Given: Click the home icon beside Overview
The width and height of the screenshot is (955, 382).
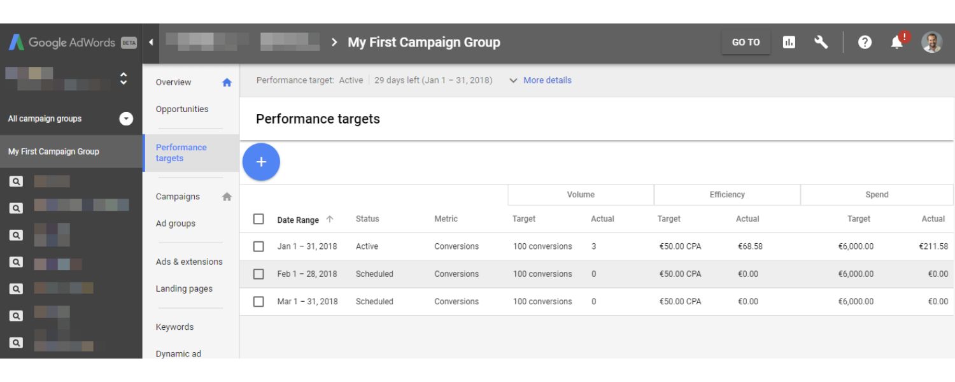Looking at the screenshot, I should pos(227,82).
